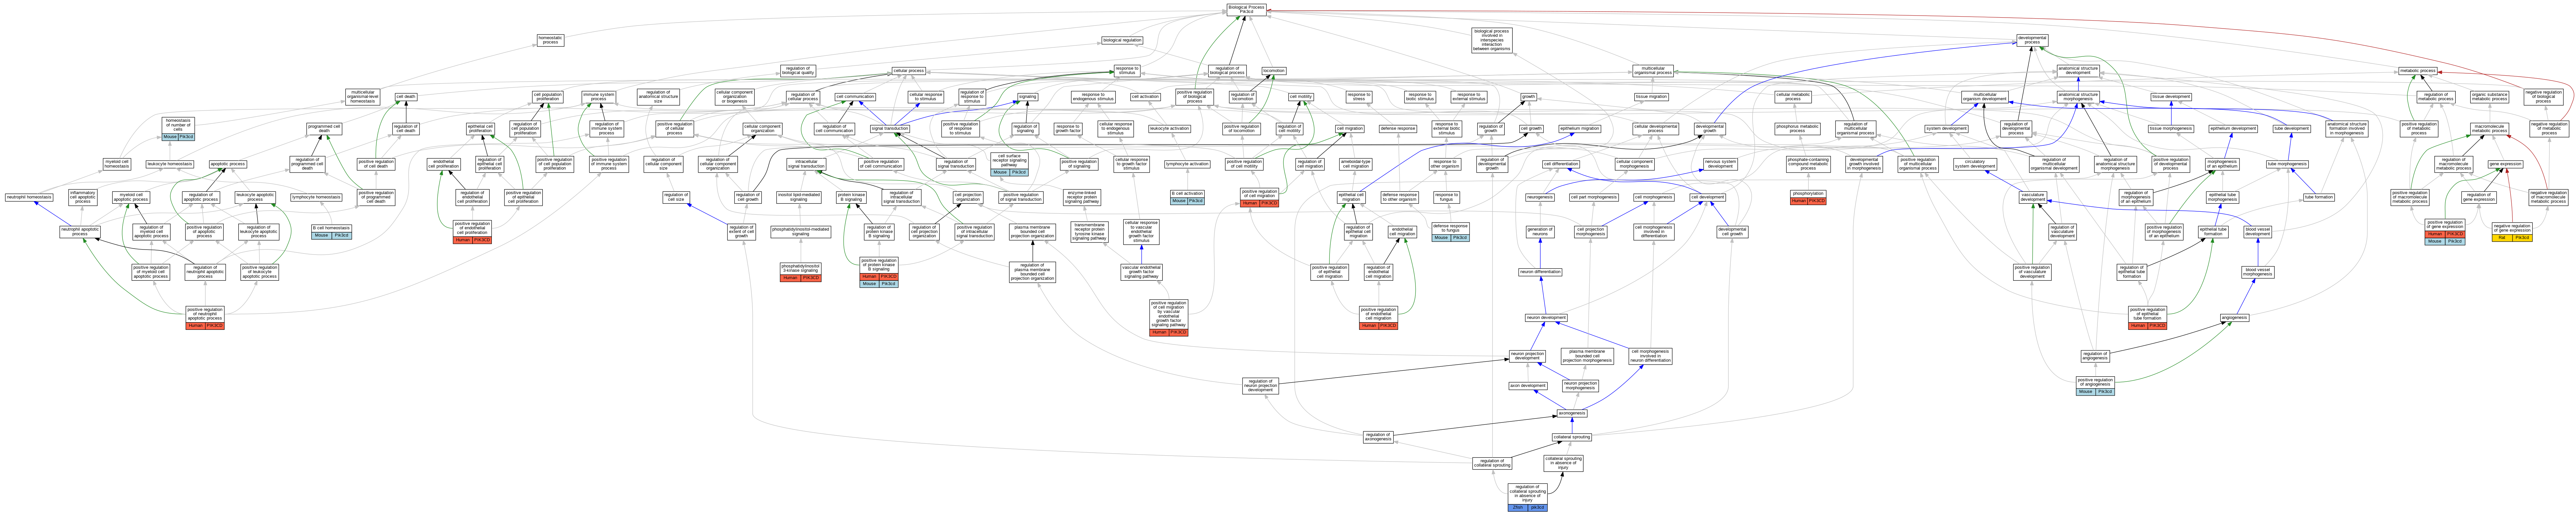Select the anatomical structure development node
Screen dimensions: 2576x515
point(2078,71)
